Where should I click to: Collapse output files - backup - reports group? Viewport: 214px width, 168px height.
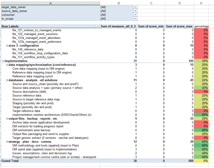pyautogui.click(x=7, y=119)
